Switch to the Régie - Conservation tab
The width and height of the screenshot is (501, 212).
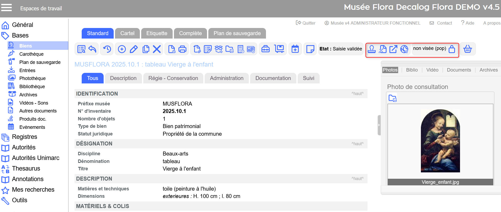tap(173, 78)
